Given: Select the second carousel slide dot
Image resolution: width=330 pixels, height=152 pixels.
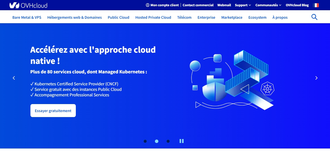Looking at the screenshot, I should click(157, 141).
